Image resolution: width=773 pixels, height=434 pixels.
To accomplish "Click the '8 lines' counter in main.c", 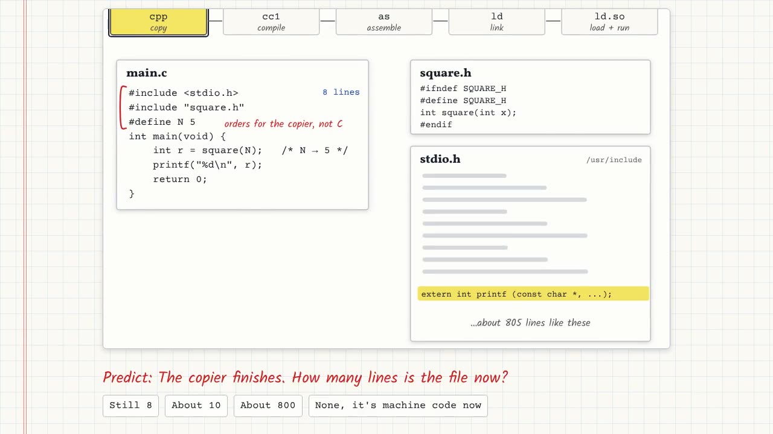I will [x=341, y=92].
